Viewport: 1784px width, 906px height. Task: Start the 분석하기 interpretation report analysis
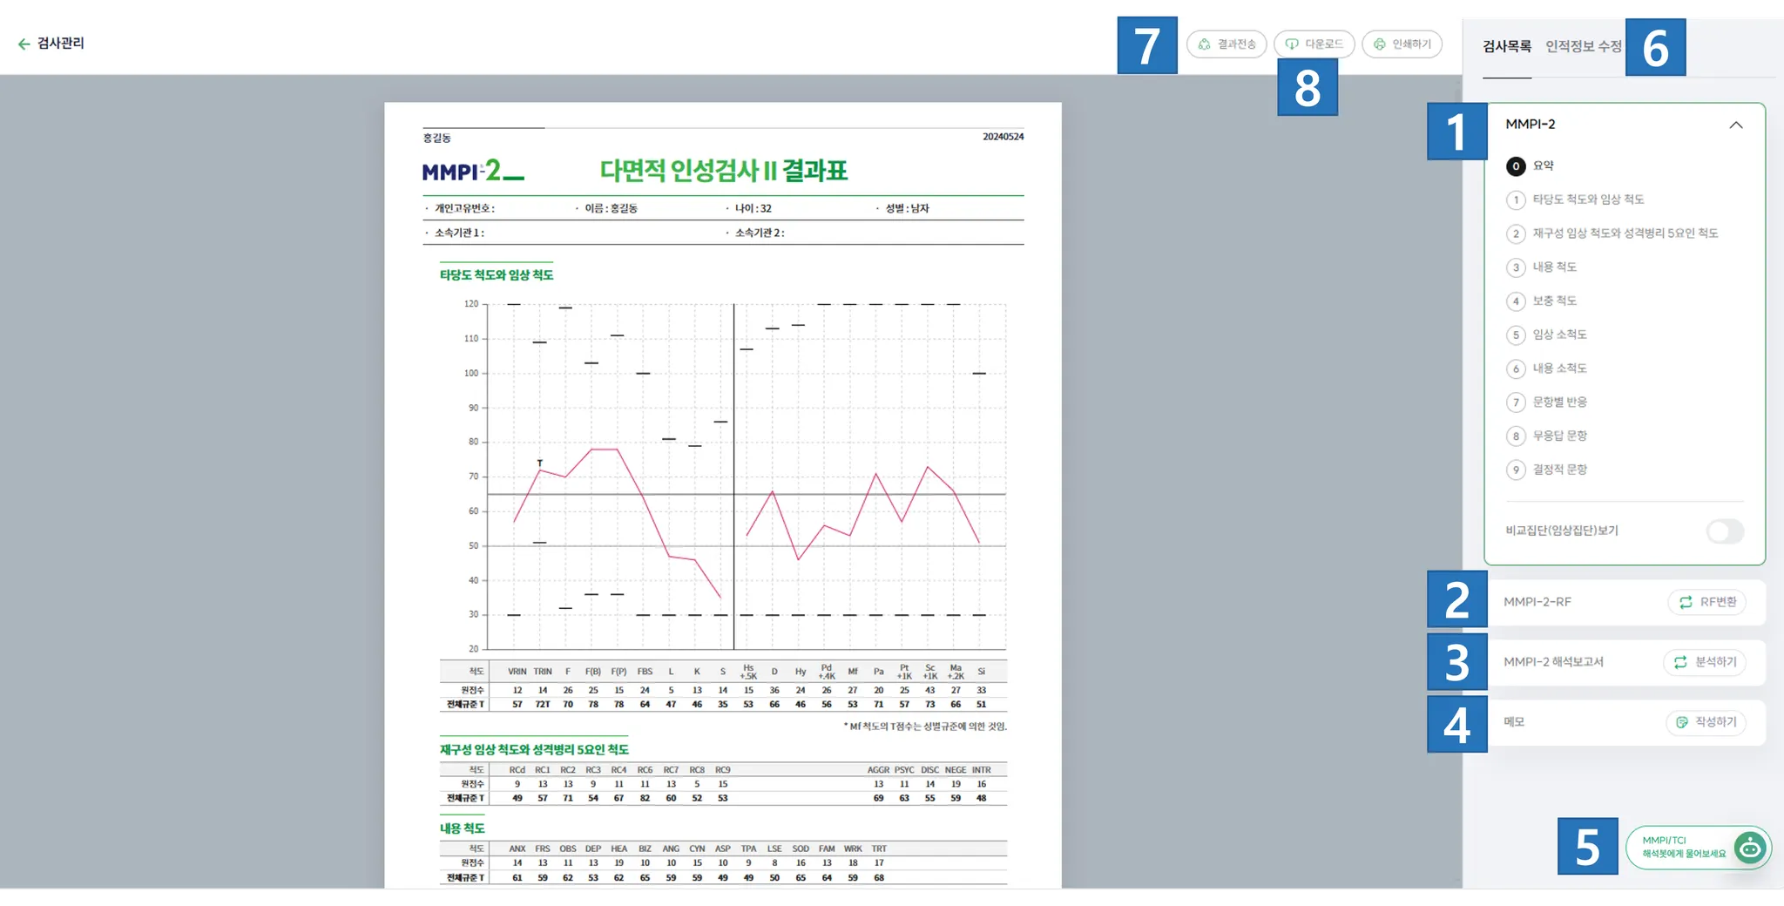1705,662
